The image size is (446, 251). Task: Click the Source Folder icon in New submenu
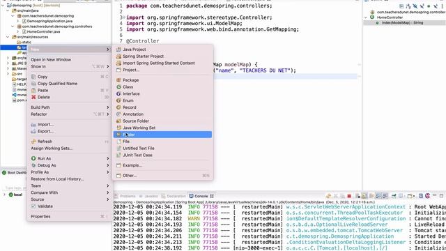[x=118, y=121]
